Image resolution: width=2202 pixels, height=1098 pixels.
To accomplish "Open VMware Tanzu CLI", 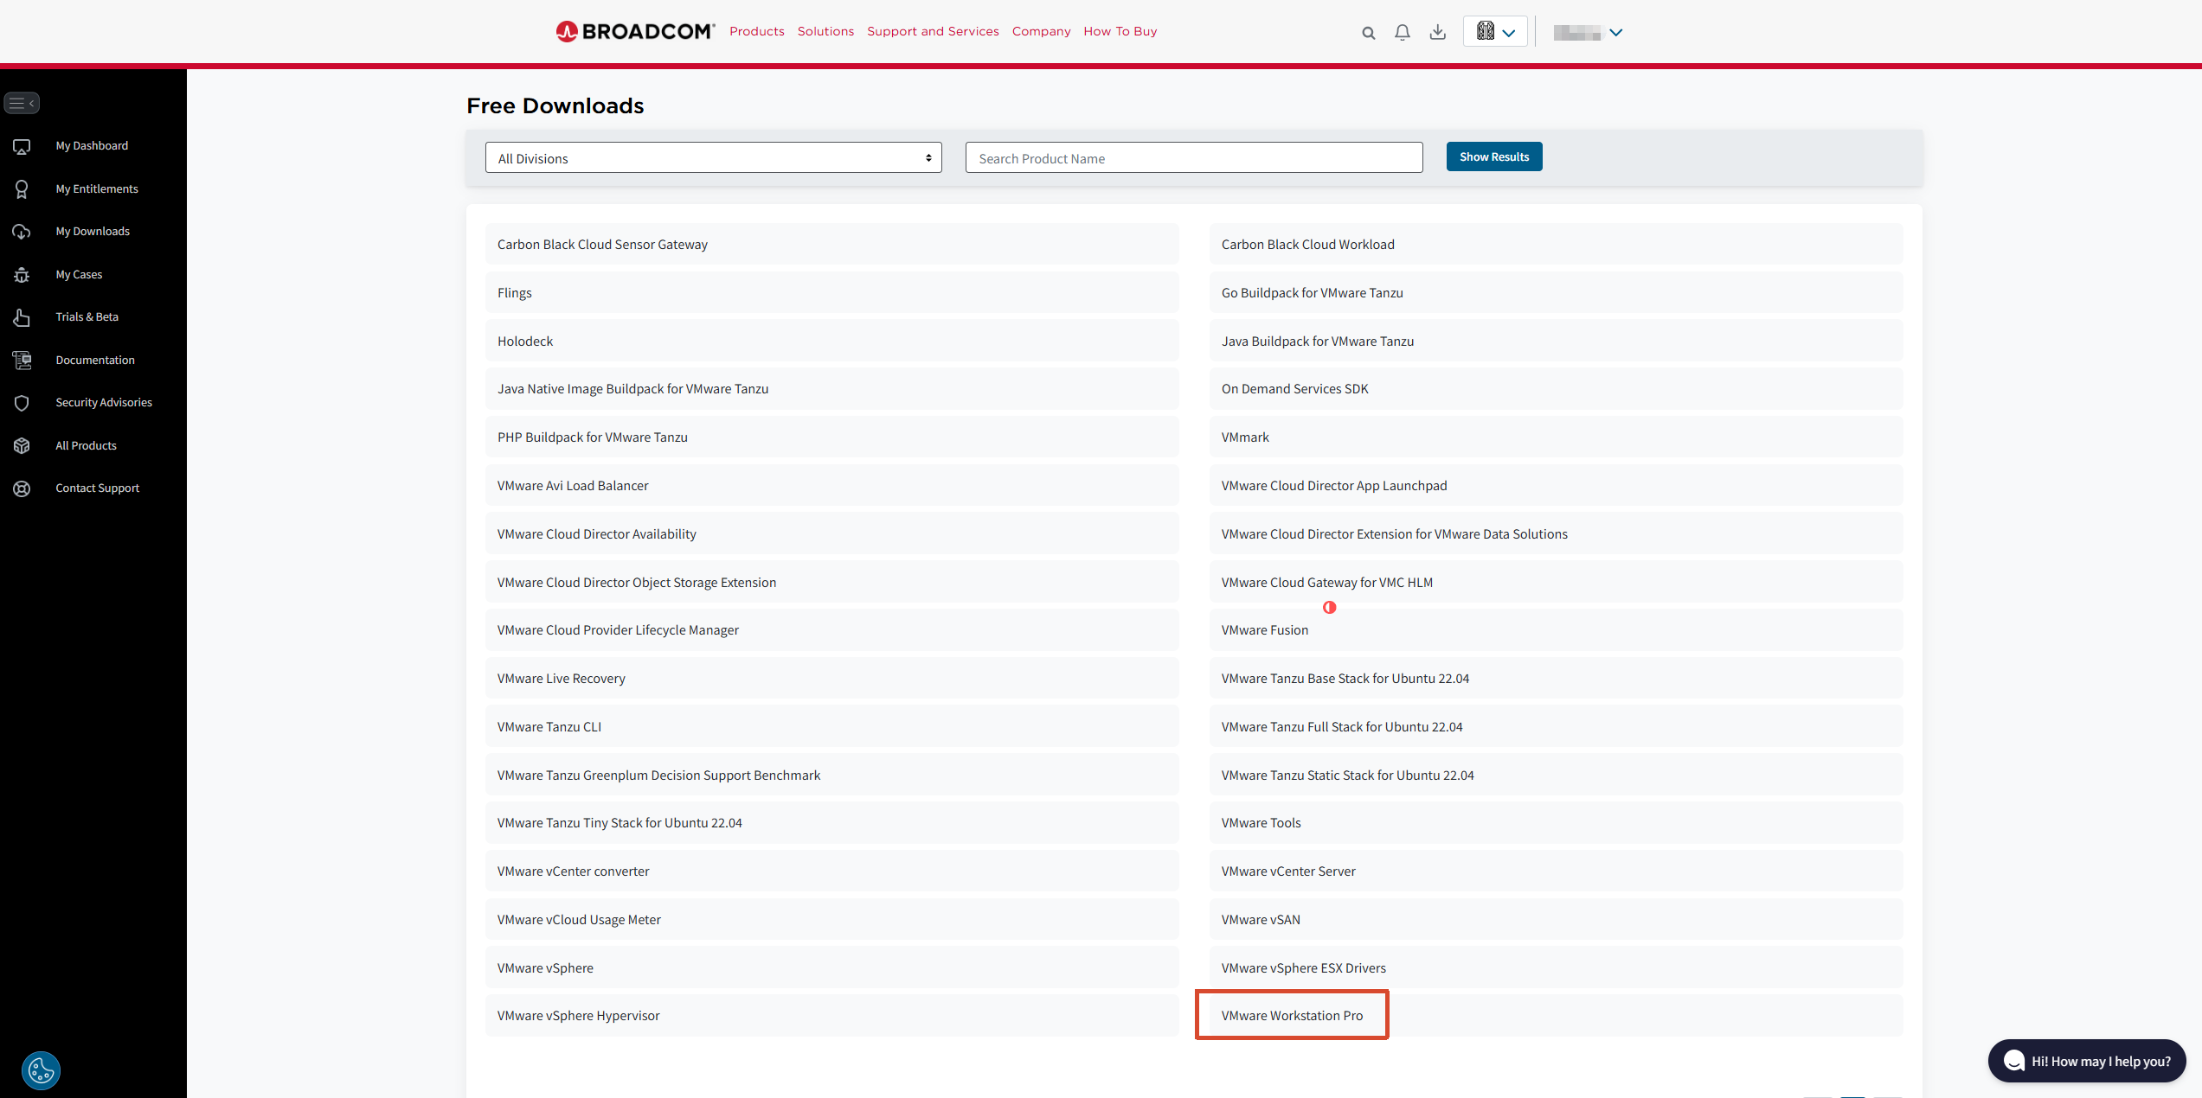I will click(x=832, y=727).
